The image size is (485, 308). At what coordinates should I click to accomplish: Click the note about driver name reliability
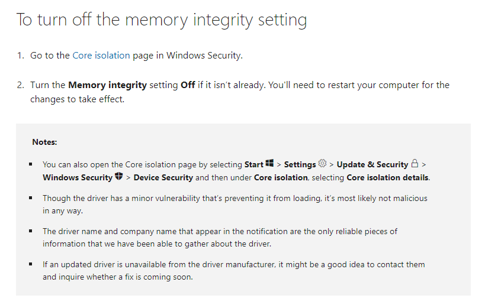coord(220,237)
